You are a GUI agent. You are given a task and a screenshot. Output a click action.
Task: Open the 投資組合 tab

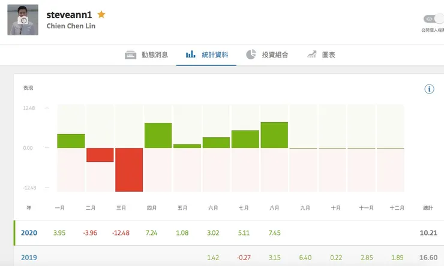point(267,55)
